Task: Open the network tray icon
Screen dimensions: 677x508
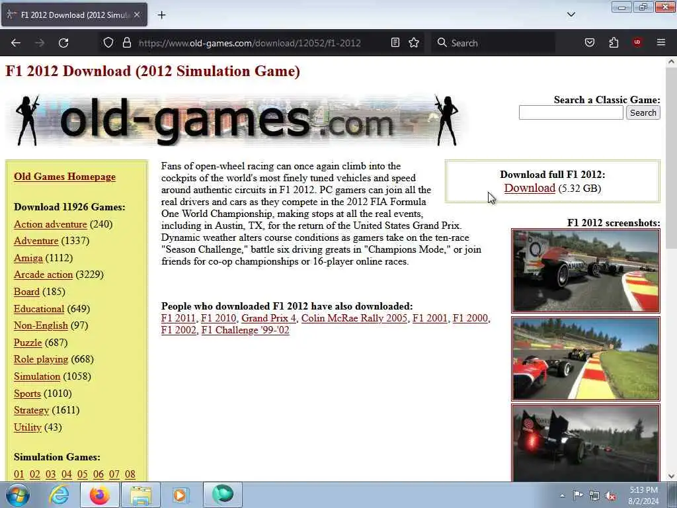Action: [594, 495]
